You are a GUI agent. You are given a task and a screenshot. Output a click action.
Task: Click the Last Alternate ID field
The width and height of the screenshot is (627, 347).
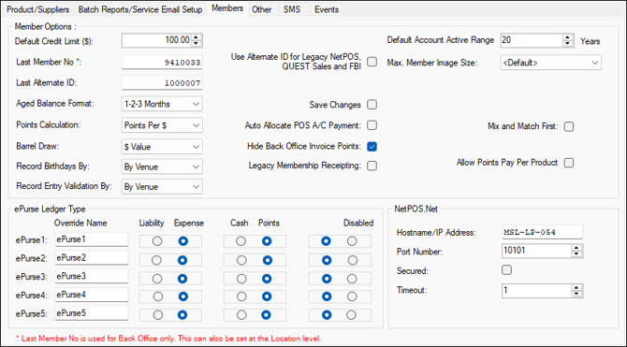tap(162, 83)
